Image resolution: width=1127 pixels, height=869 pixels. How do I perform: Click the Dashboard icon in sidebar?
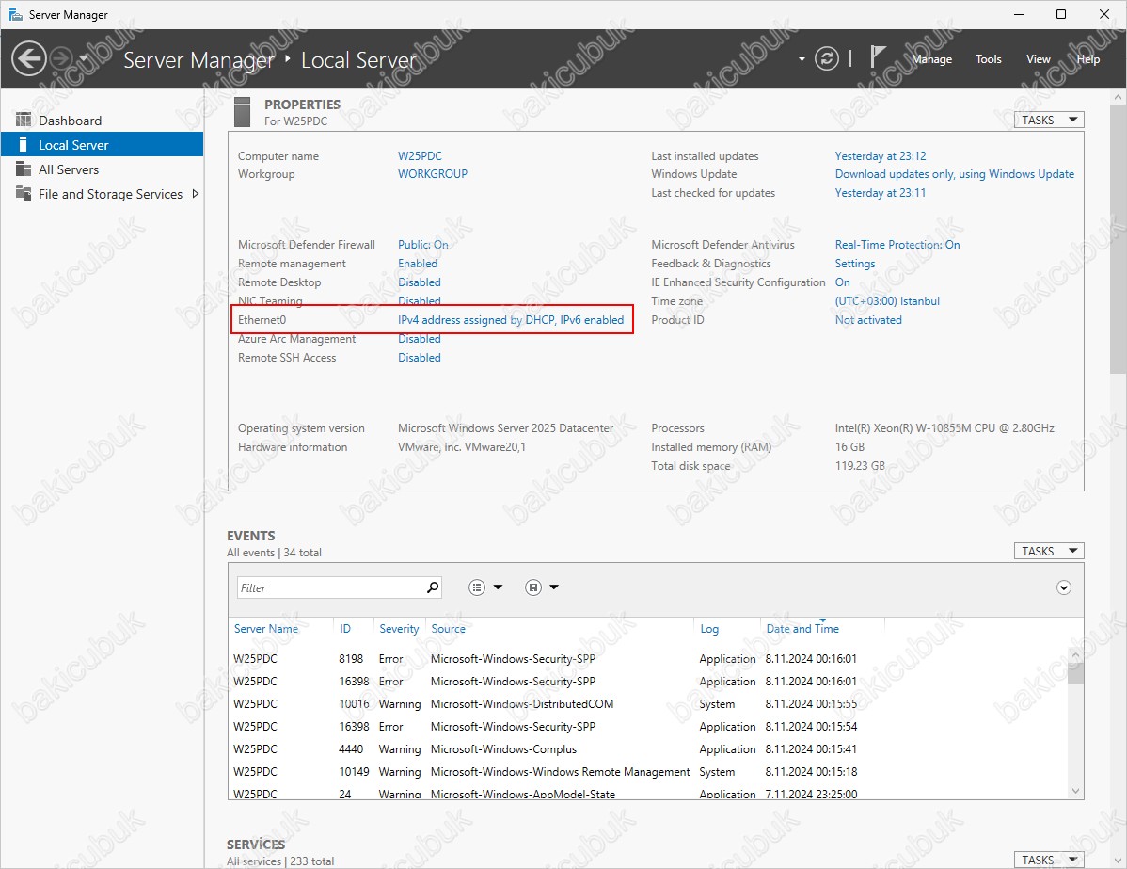pyautogui.click(x=24, y=121)
